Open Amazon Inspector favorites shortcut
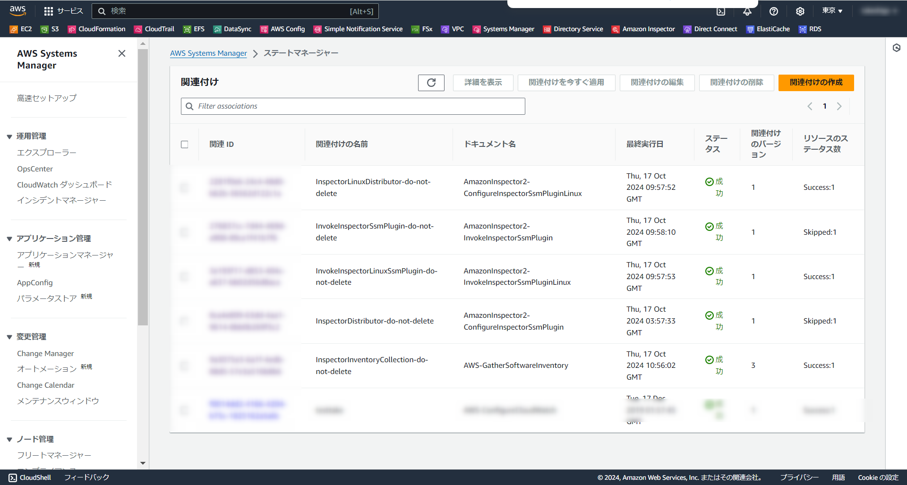The height and width of the screenshot is (485, 907). [643, 29]
